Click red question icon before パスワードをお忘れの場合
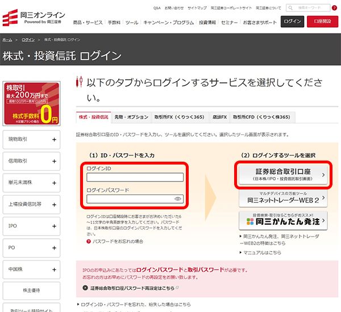Viewport: 341px width, 312px height. 89,242
